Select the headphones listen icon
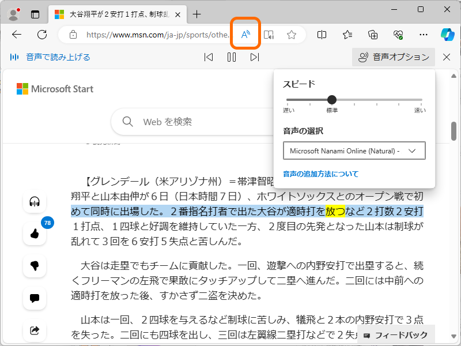The image size is (461, 346). pyautogui.click(x=35, y=202)
